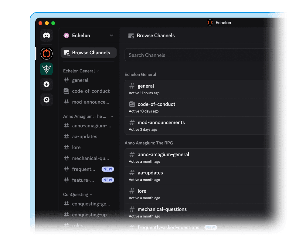Click hash icon of mechanical-questions row

pos(132,209)
